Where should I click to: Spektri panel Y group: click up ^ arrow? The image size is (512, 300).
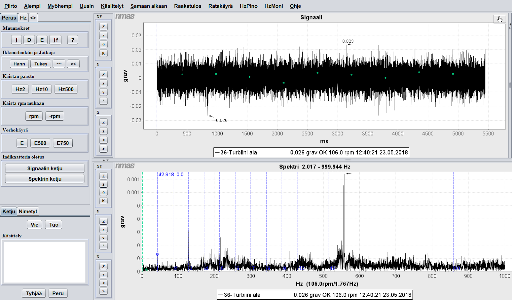(x=103, y=246)
